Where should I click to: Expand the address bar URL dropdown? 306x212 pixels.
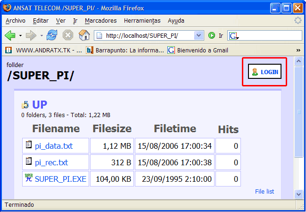point(198,35)
